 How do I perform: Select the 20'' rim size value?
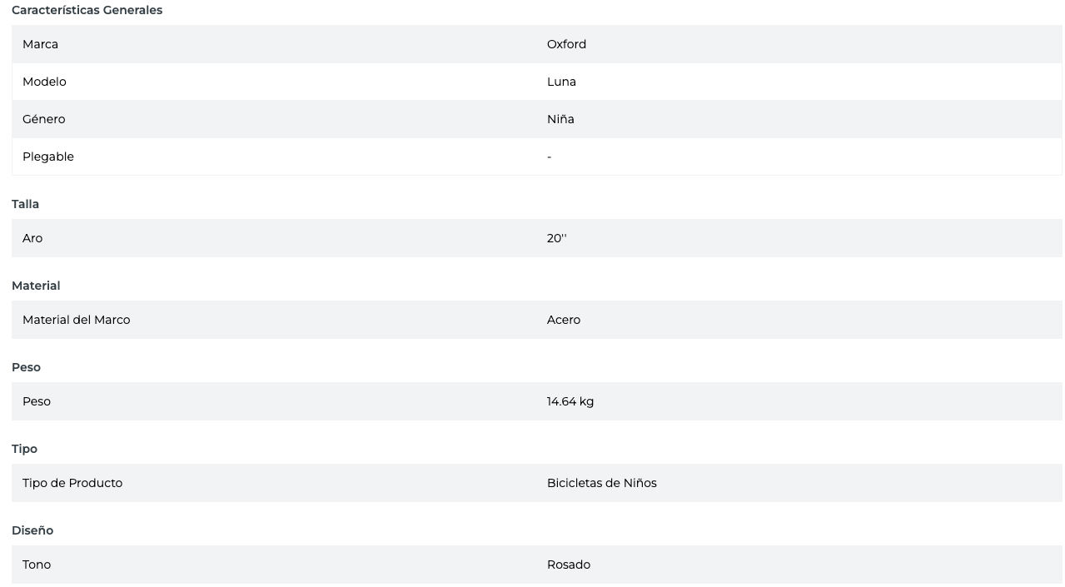pos(556,238)
